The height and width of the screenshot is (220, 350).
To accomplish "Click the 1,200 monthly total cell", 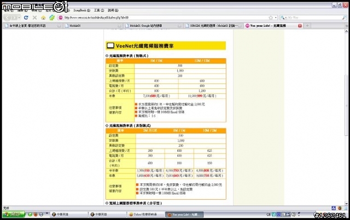I will pyautogui.click(x=202, y=91).
